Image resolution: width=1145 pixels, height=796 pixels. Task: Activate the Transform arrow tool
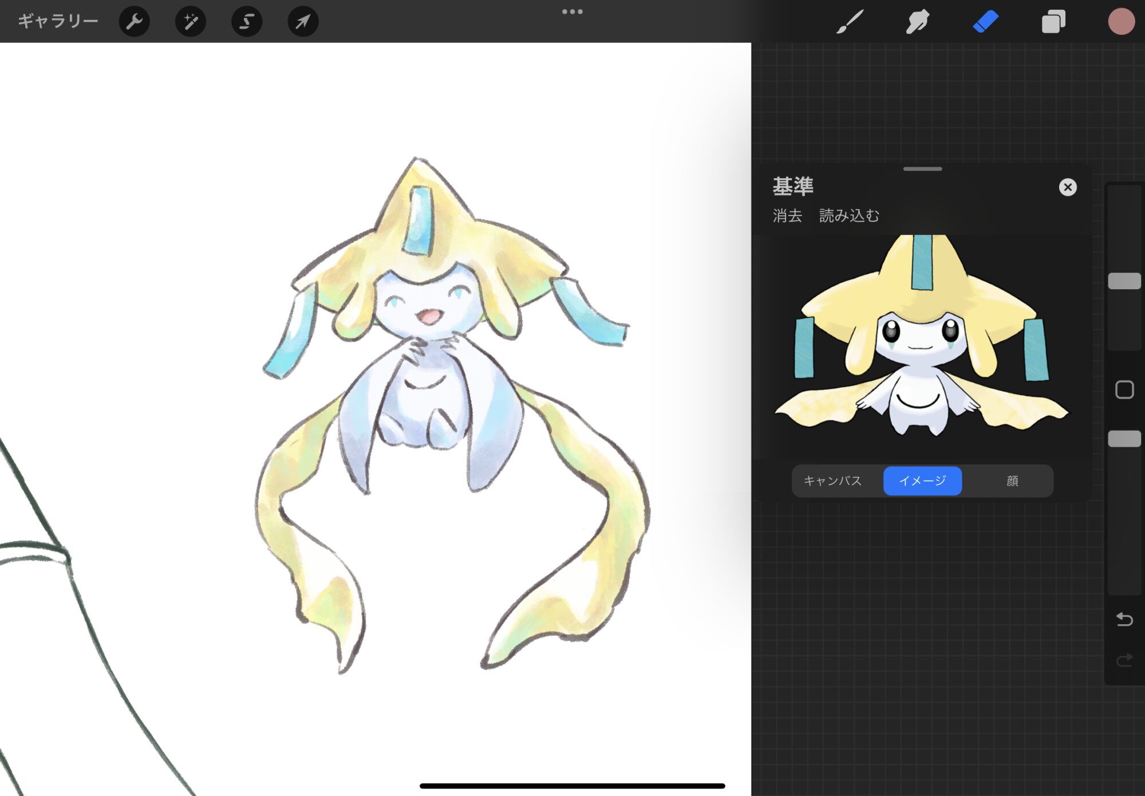click(x=303, y=21)
